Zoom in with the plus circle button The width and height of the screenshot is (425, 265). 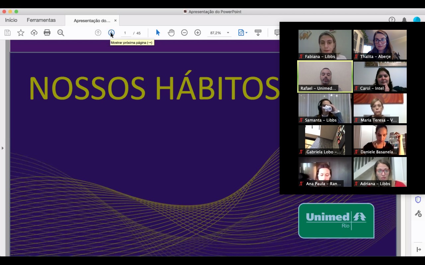tap(198, 33)
